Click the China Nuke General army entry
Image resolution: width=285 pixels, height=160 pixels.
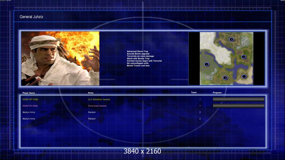pos(97,106)
